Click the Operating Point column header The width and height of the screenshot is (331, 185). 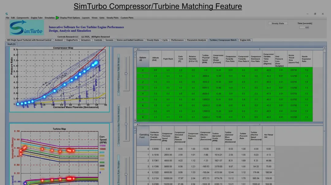[x=143, y=136]
